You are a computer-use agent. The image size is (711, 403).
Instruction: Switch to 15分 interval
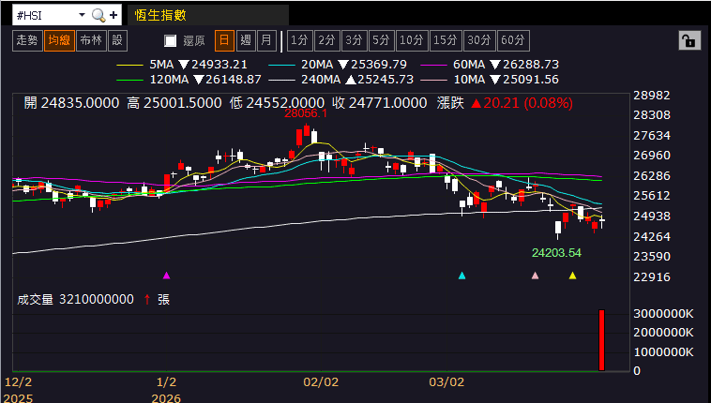coord(446,40)
